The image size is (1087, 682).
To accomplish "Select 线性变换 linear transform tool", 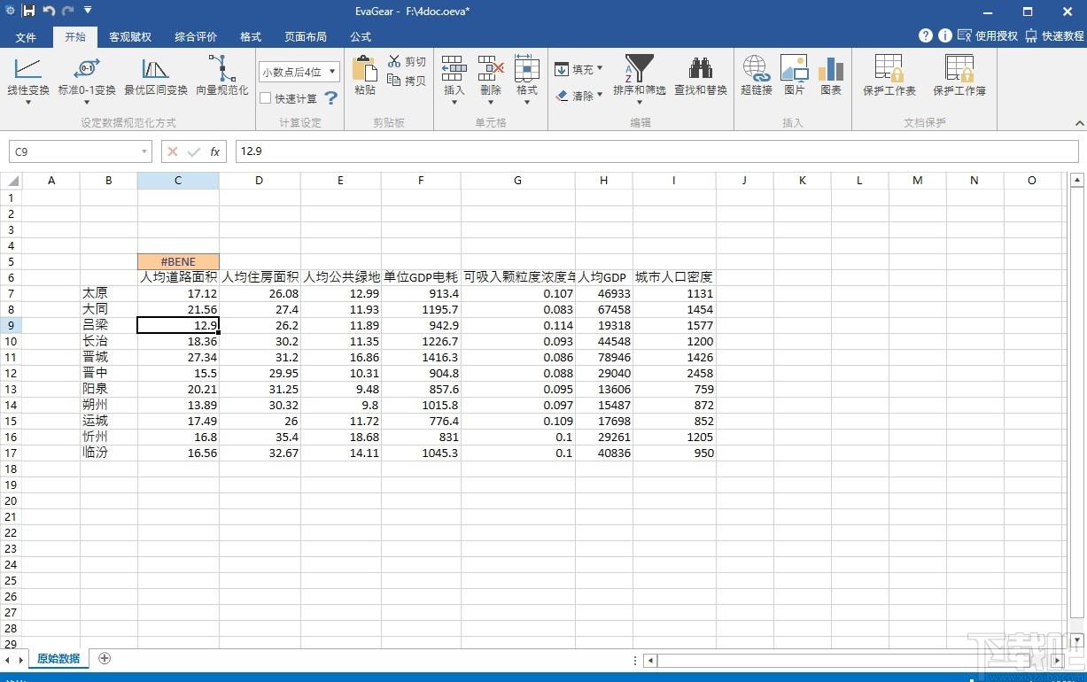I will pos(28,76).
